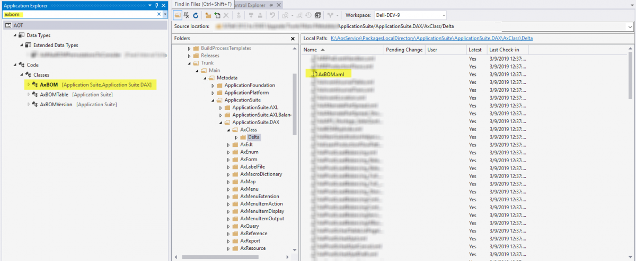
Task: Clear the axbom search text with X
Action: (x=158, y=14)
